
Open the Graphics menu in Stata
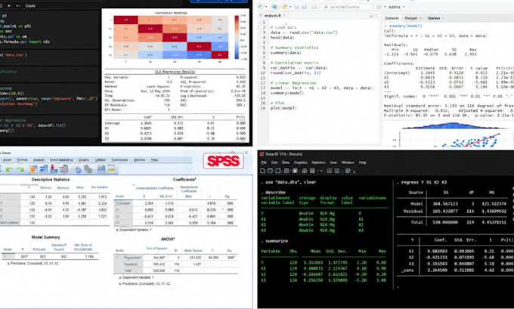pos(300,162)
